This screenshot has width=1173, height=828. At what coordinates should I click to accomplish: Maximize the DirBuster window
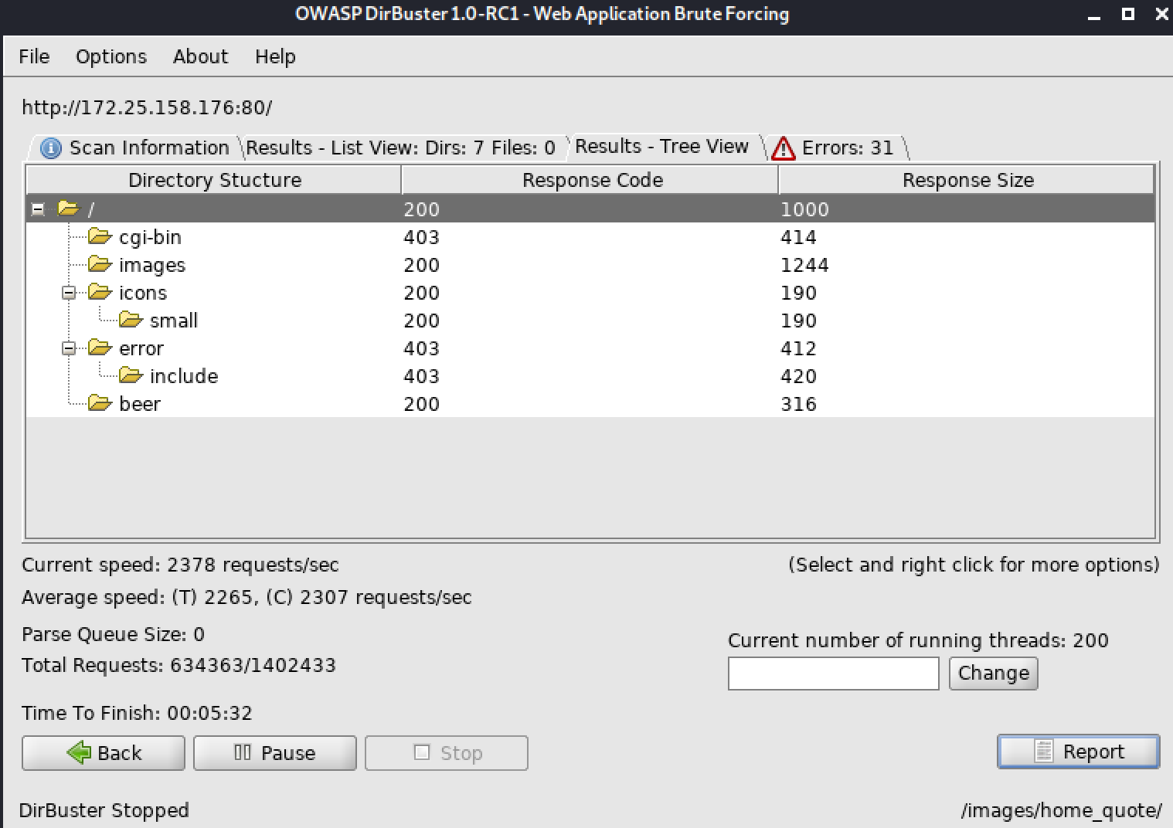[x=1128, y=14]
